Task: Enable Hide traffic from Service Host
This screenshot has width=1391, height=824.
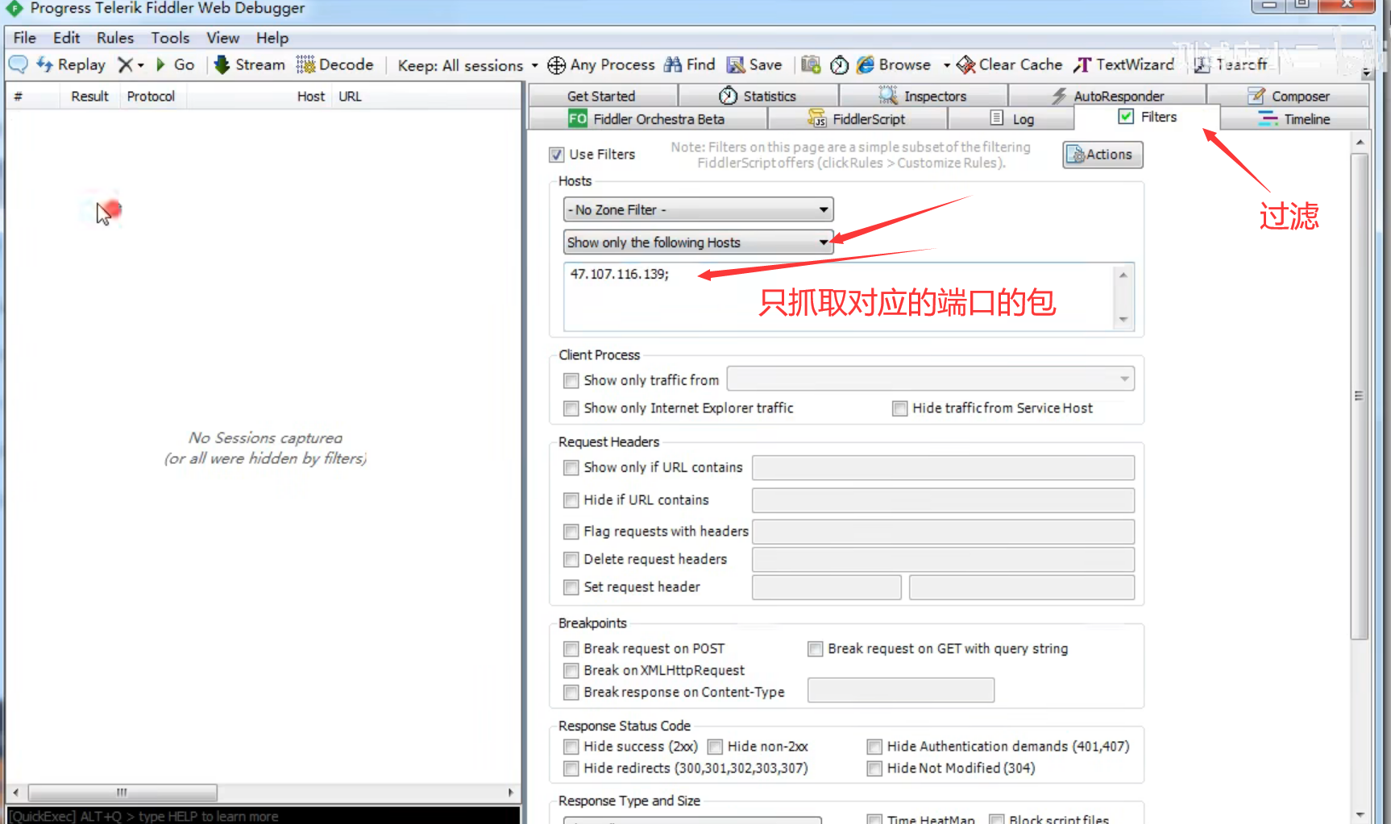Action: 899,408
